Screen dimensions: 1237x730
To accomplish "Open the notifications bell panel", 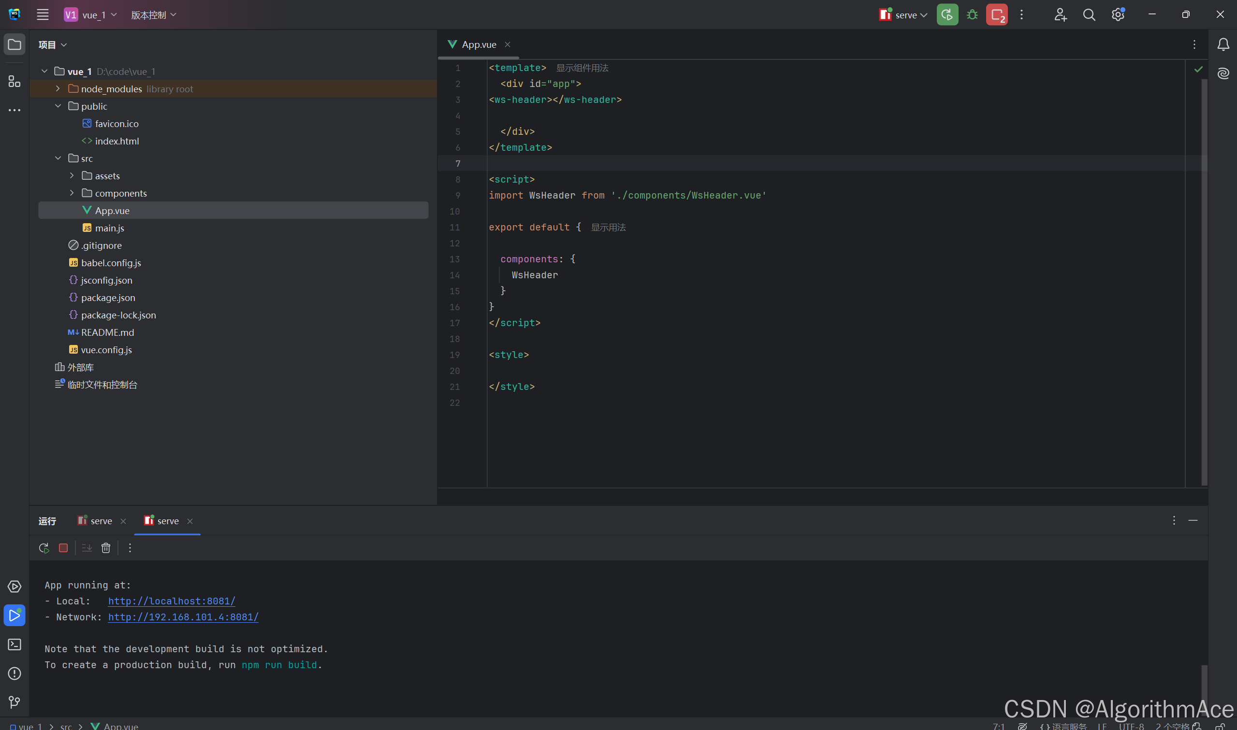I will pyautogui.click(x=1223, y=45).
